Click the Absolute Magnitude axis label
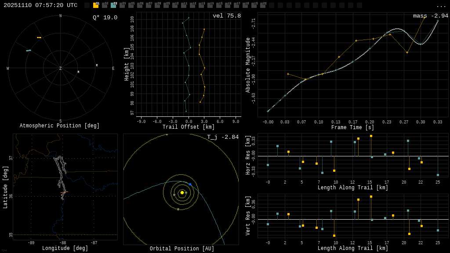 [248, 65]
